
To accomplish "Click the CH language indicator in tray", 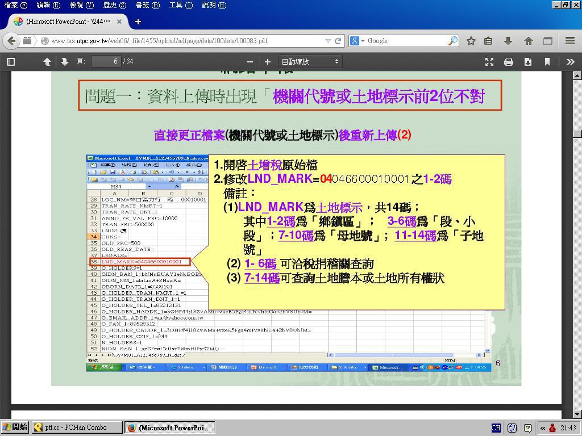I will click(496, 428).
